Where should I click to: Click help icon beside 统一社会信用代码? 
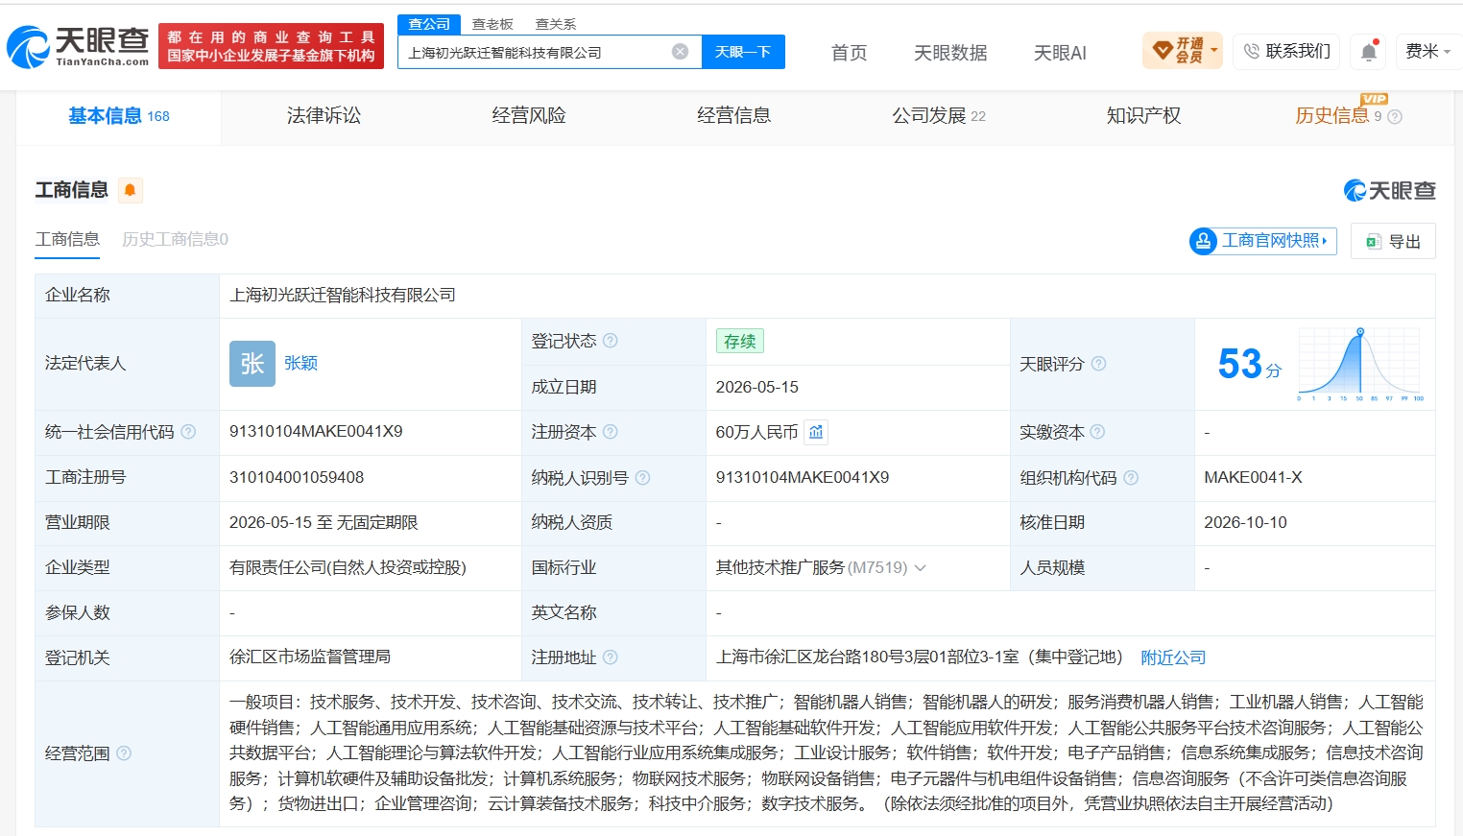[188, 432]
